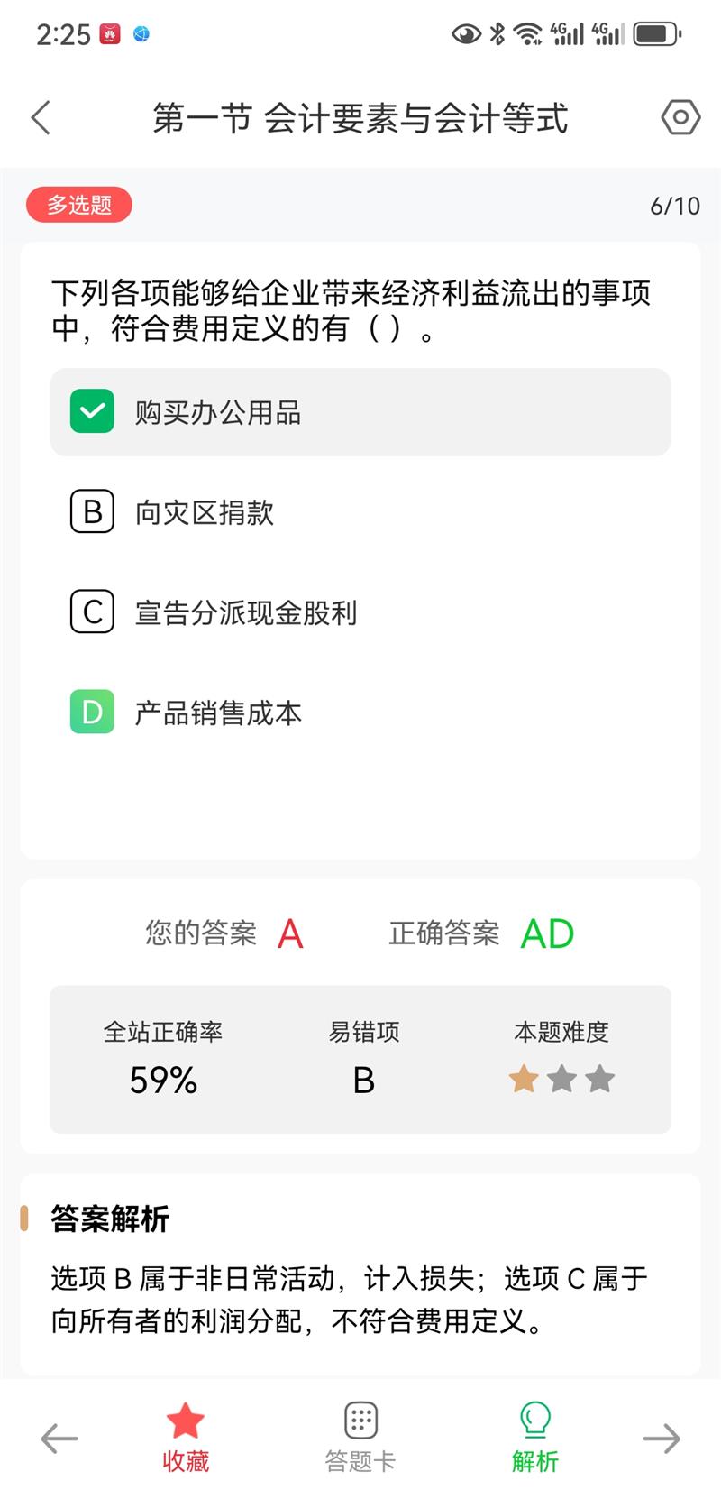This screenshot has height=1499, width=721.
Task: Tap the lightbulb analysis icon
Action: (x=535, y=1420)
